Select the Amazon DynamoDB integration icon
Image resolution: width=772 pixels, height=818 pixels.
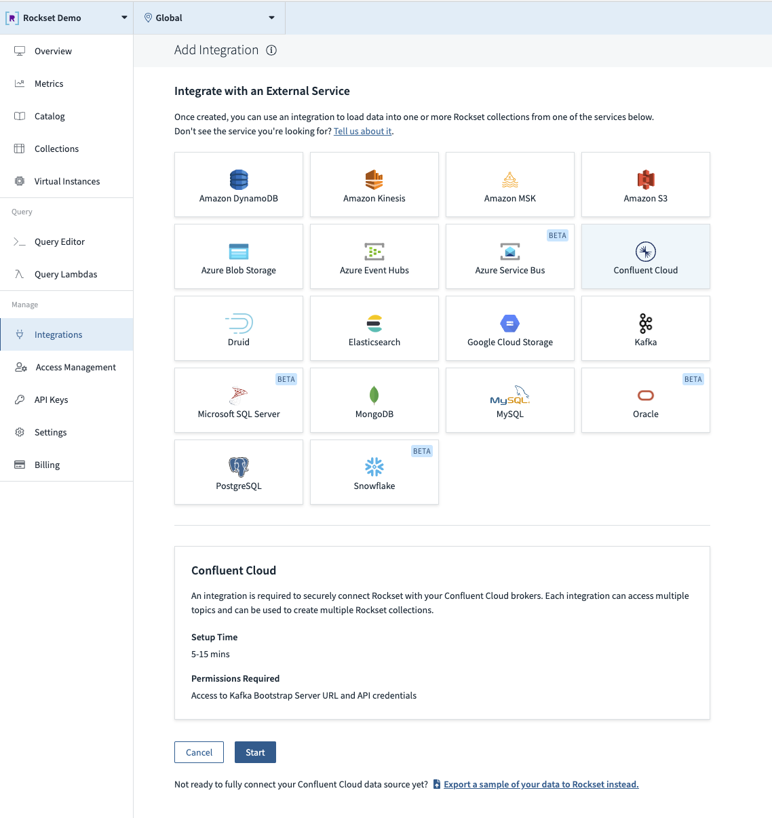point(239,180)
